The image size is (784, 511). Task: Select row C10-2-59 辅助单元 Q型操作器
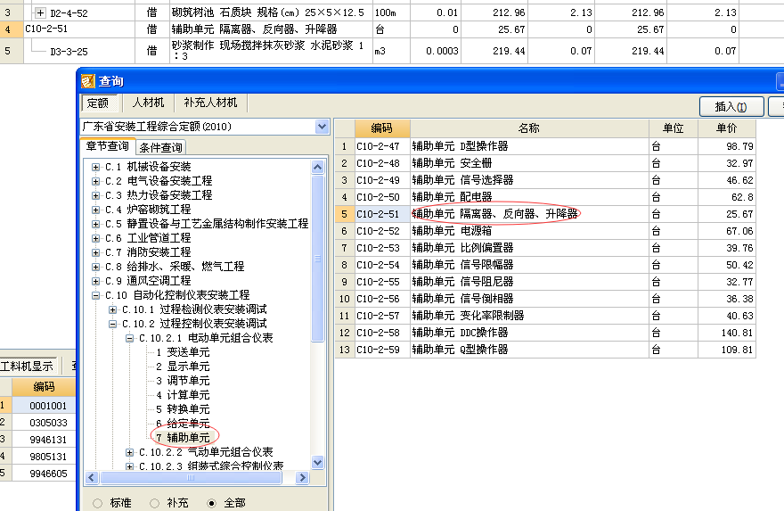[545, 350]
